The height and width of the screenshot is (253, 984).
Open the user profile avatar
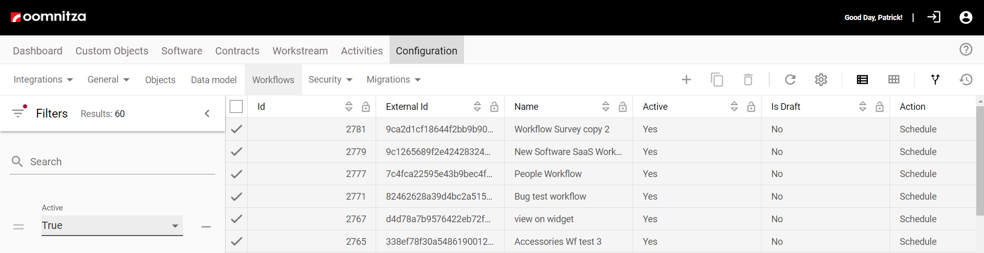(966, 17)
